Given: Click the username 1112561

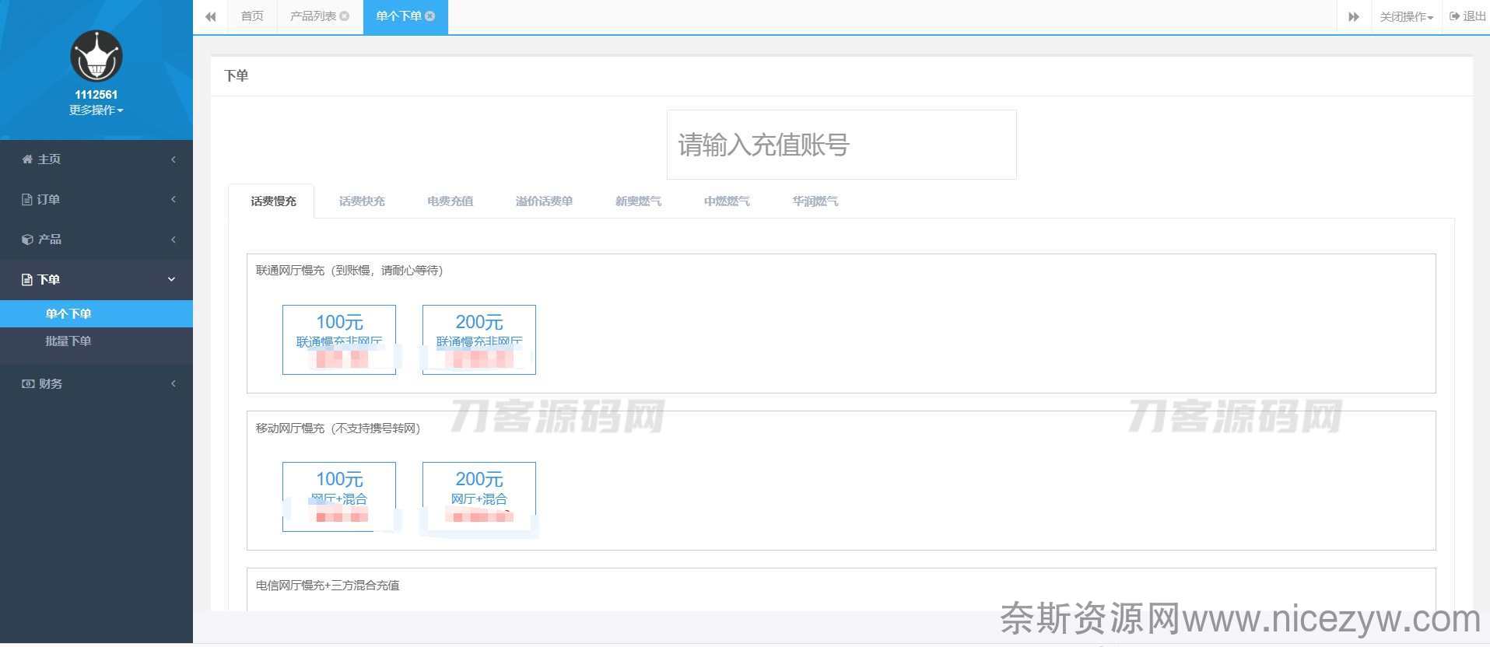Looking at the screenshot, I should [96, 95].
